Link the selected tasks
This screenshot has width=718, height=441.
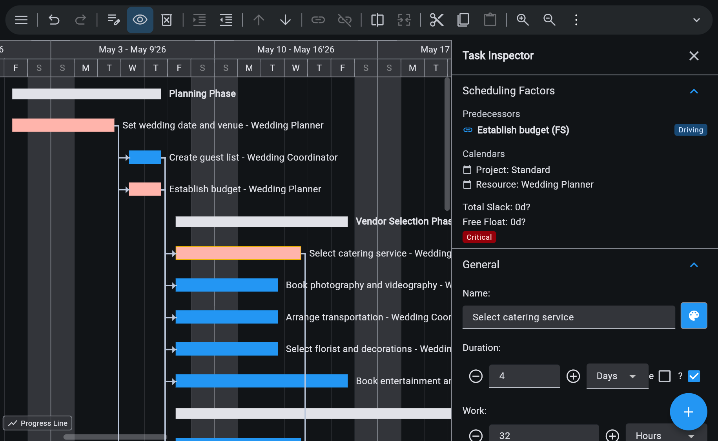[x=318, y=20]
